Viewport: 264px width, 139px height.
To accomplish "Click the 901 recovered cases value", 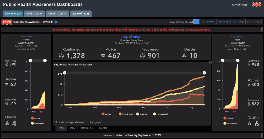I will (153, 56).
